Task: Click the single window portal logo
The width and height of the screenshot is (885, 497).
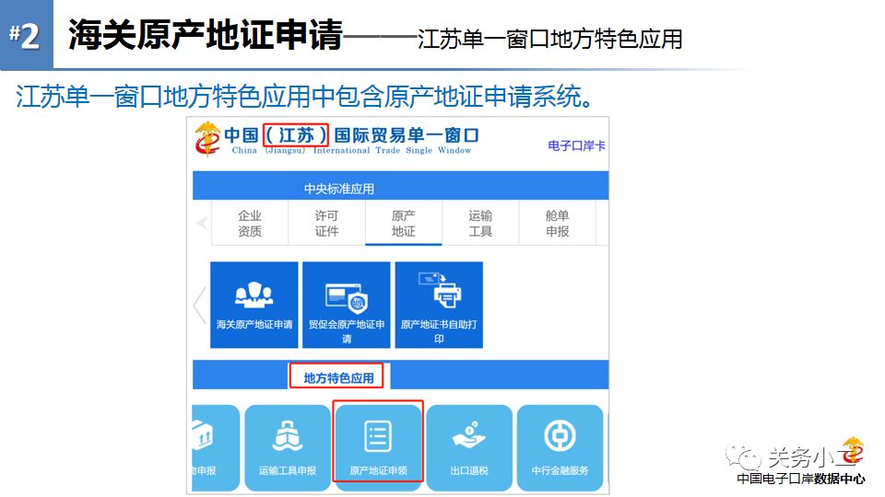Action: 207,139
